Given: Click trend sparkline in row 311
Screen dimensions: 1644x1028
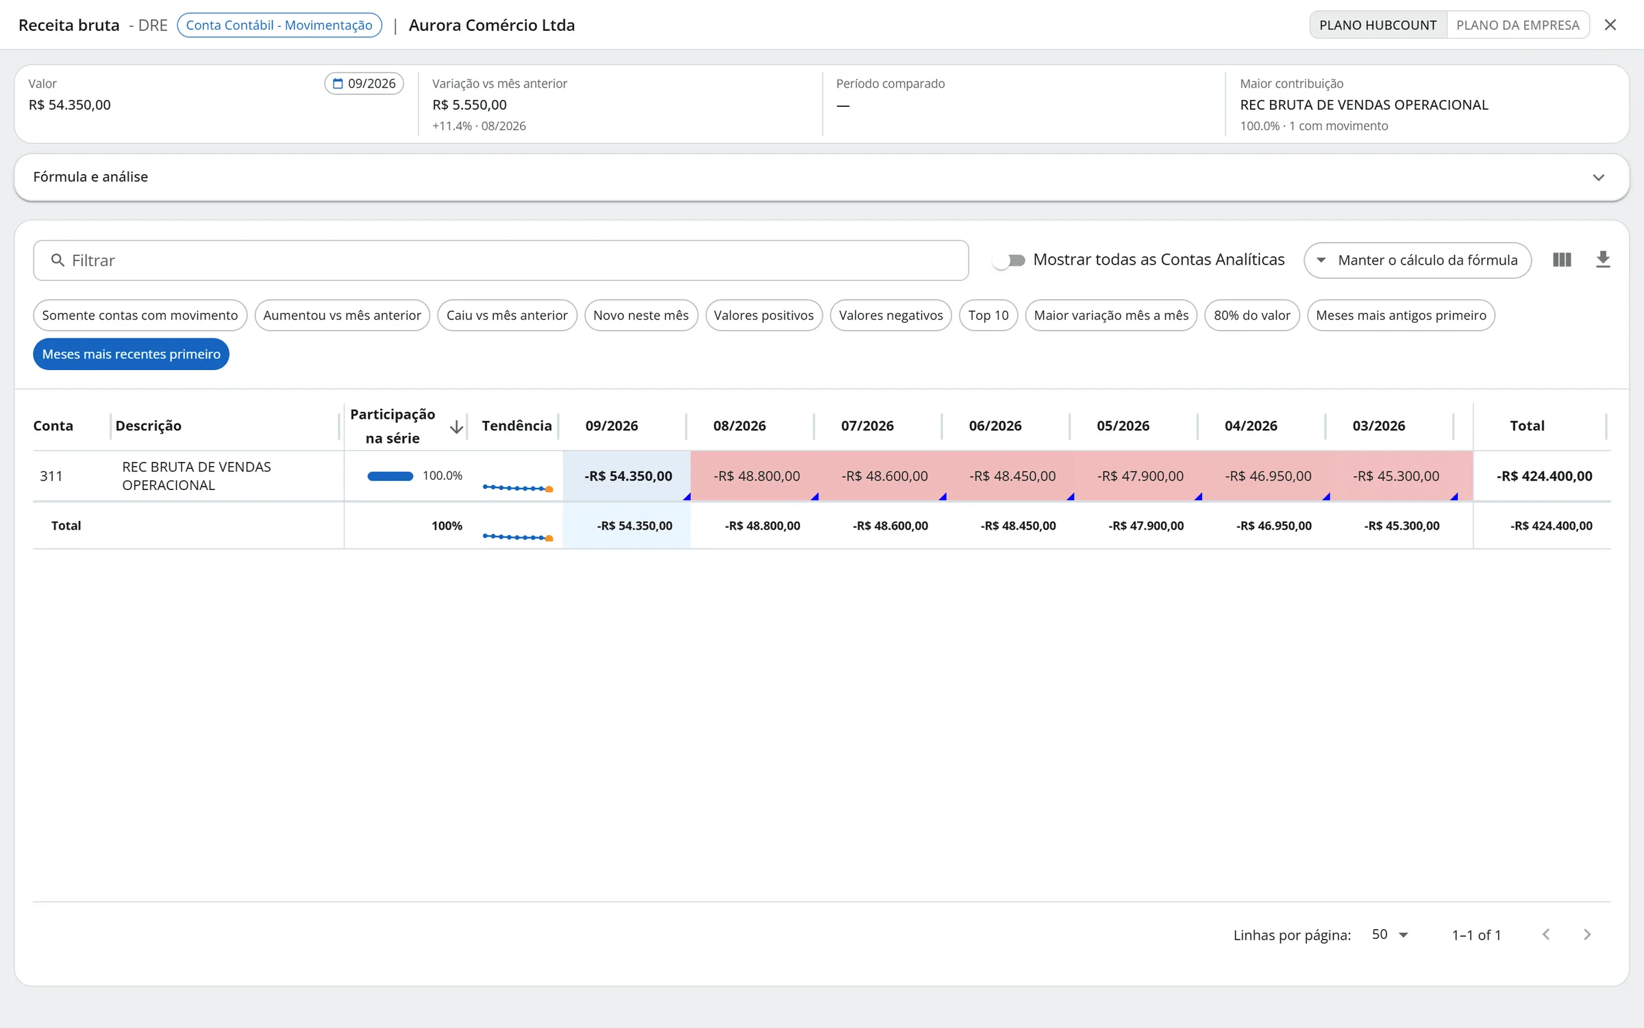Looking at the screenshot, I should tap(518, 488).
